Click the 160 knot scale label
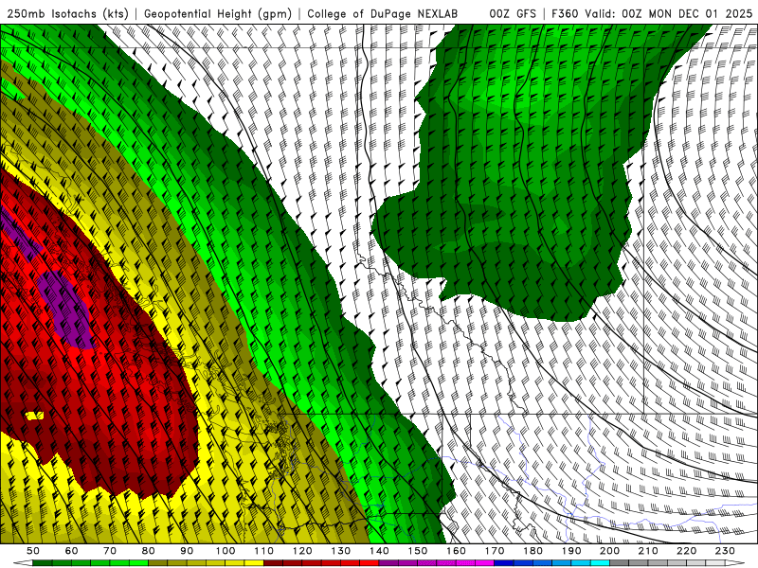Image resolution: width=758 pixels, height=568 pixels. [456, 551]
